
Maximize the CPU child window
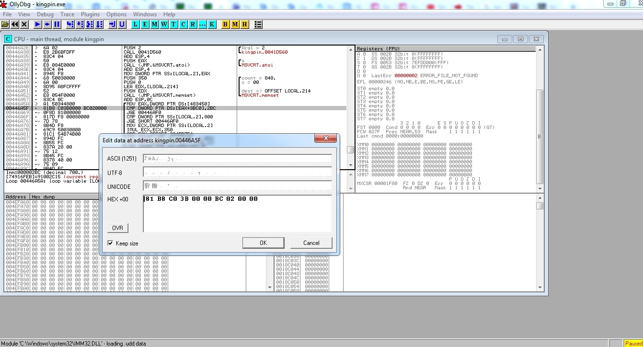[x=520, y=39]
